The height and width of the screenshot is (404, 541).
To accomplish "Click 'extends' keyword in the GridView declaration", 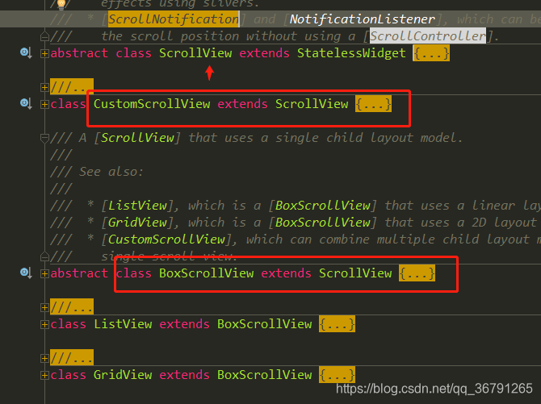I will pyautogui.click(x=184, y=375).
